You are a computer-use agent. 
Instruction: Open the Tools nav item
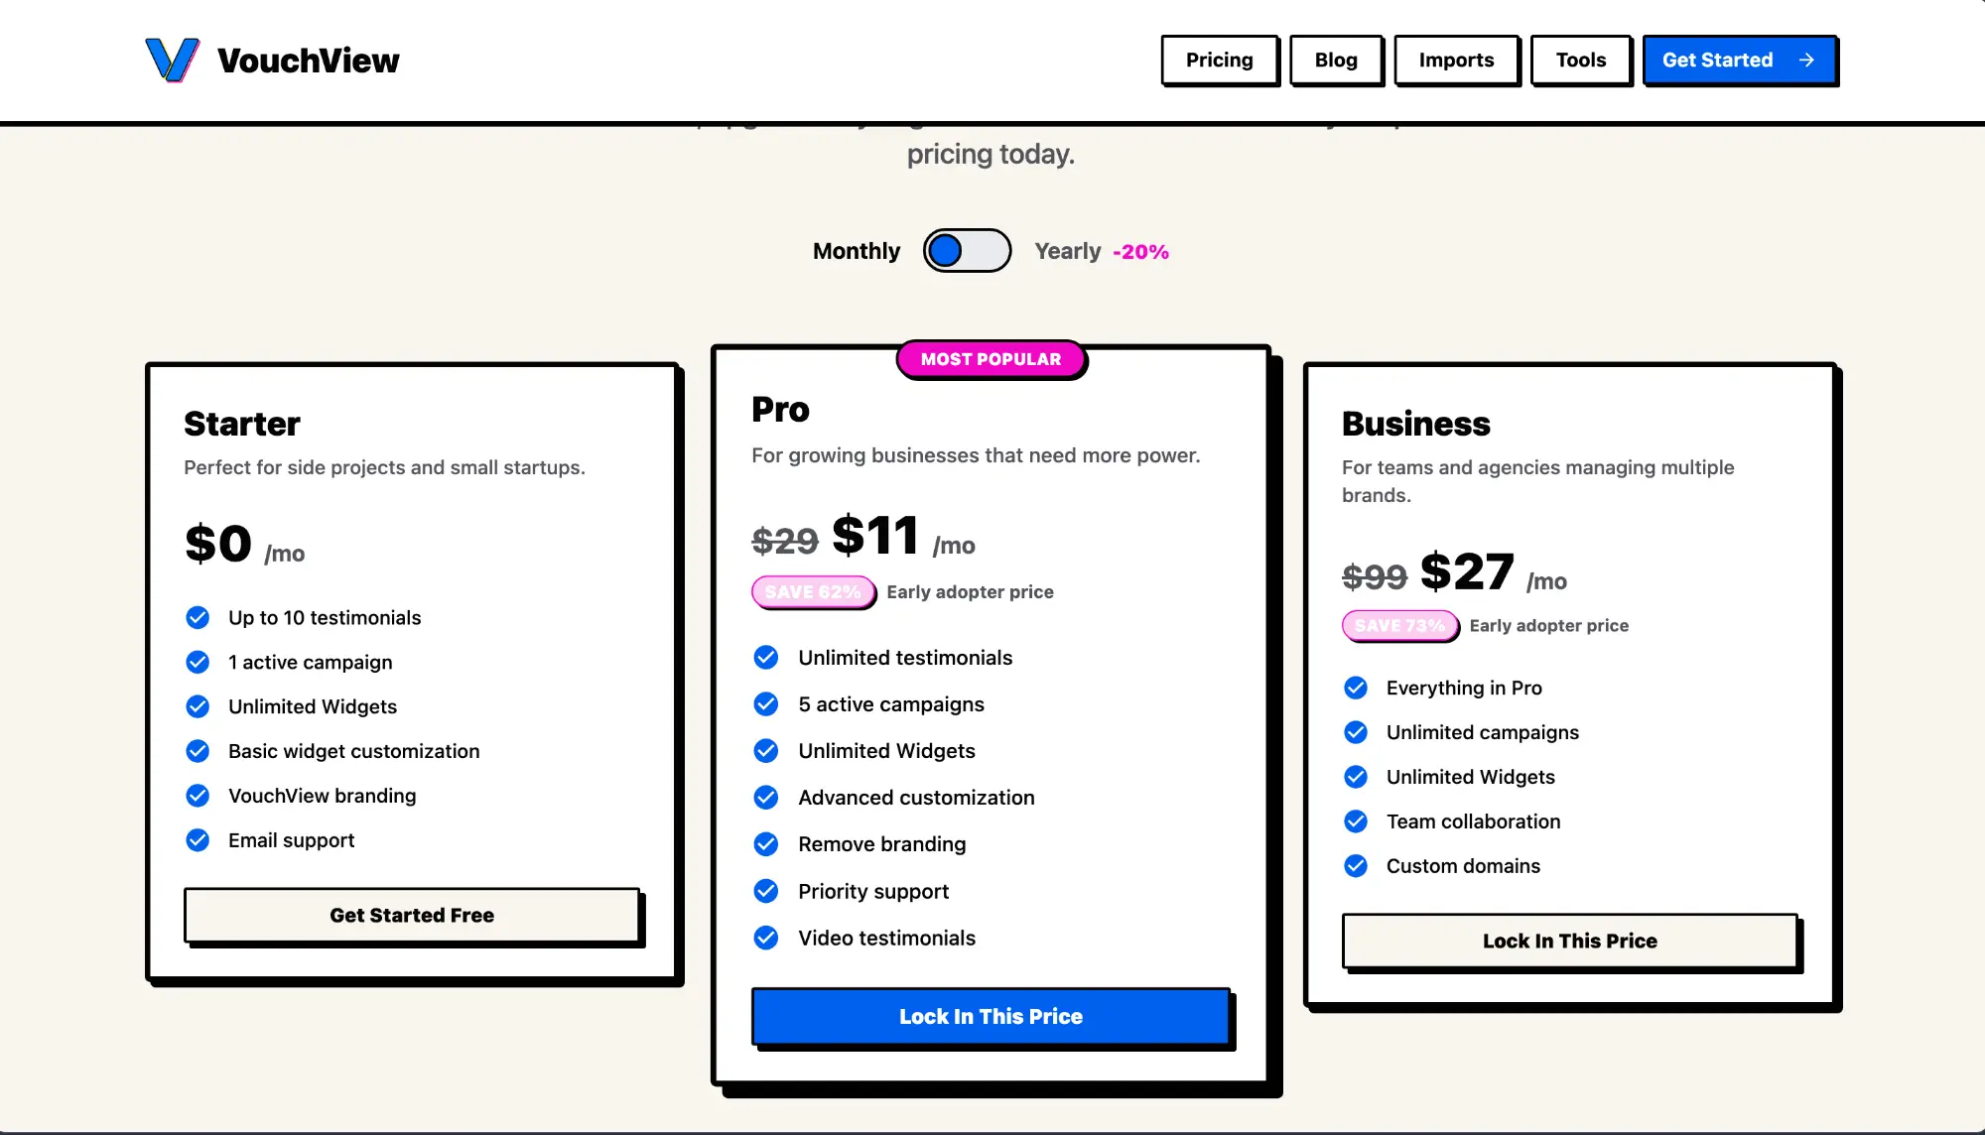[1580, 61]
